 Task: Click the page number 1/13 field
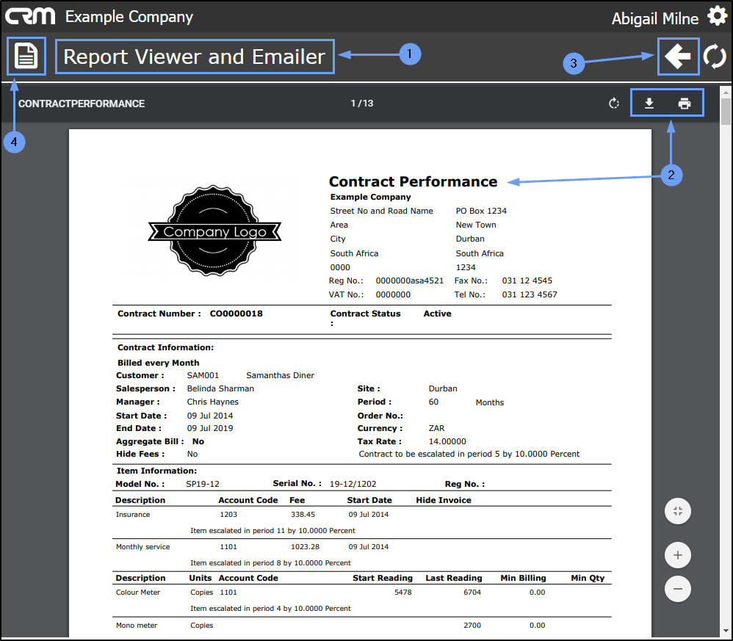pos(361,104)
